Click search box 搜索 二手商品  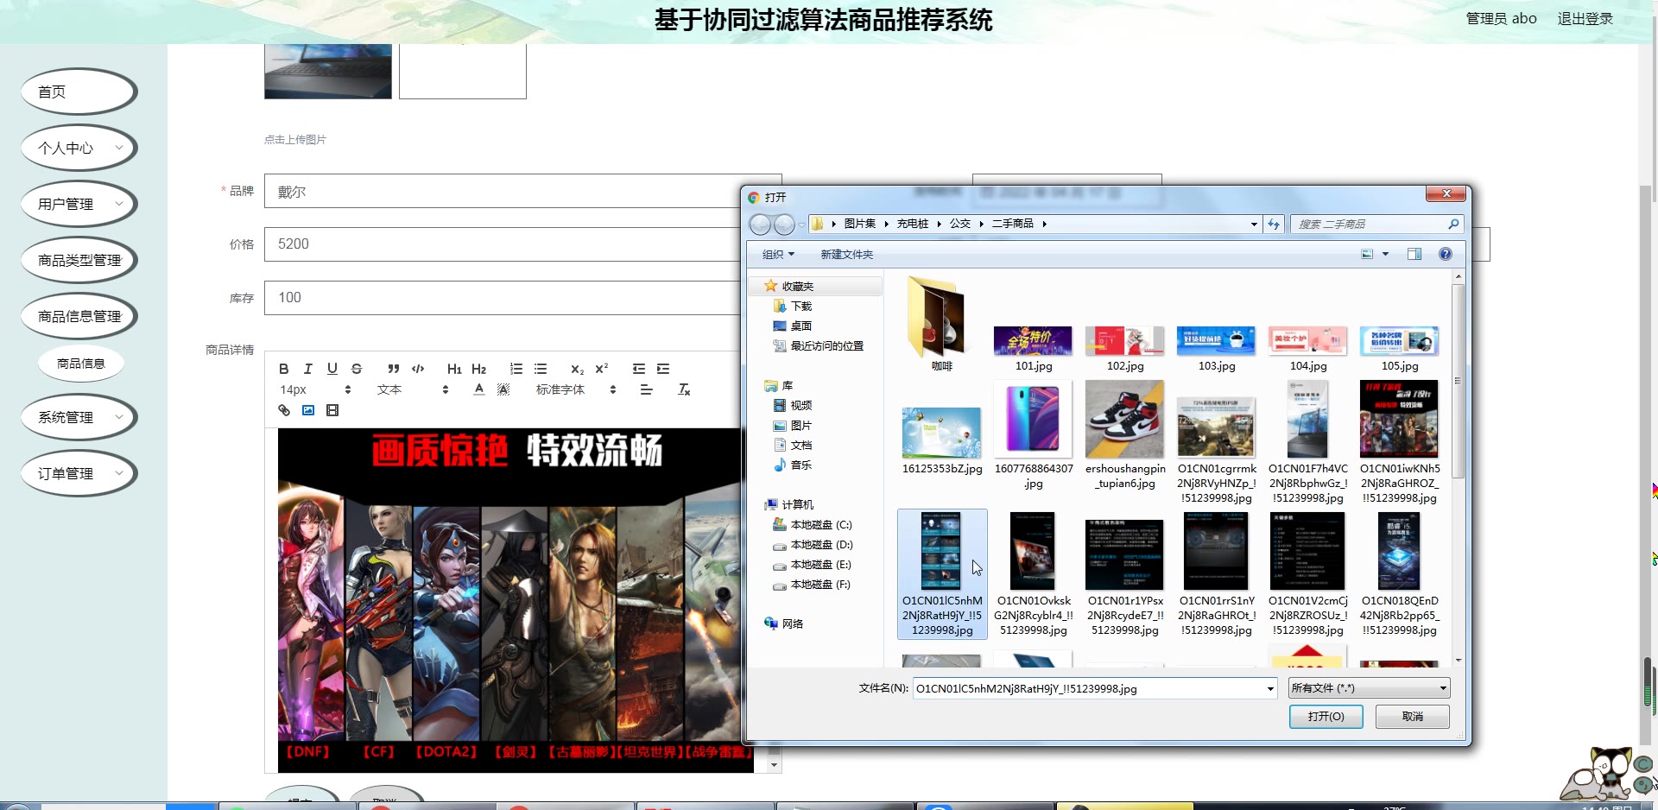1376,224
